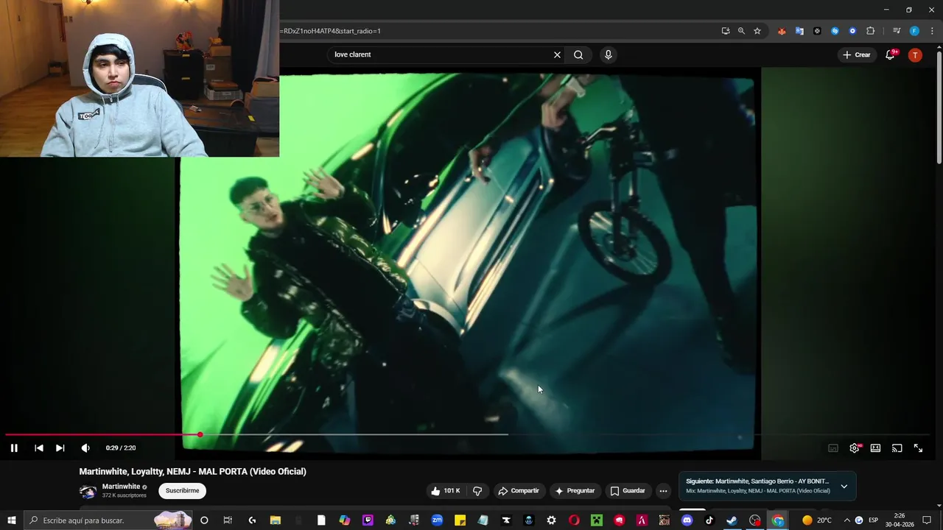Open the zoom indicator in address bar
The height and width of the screenshot is (530, 943).
click(x=741, y=31)
